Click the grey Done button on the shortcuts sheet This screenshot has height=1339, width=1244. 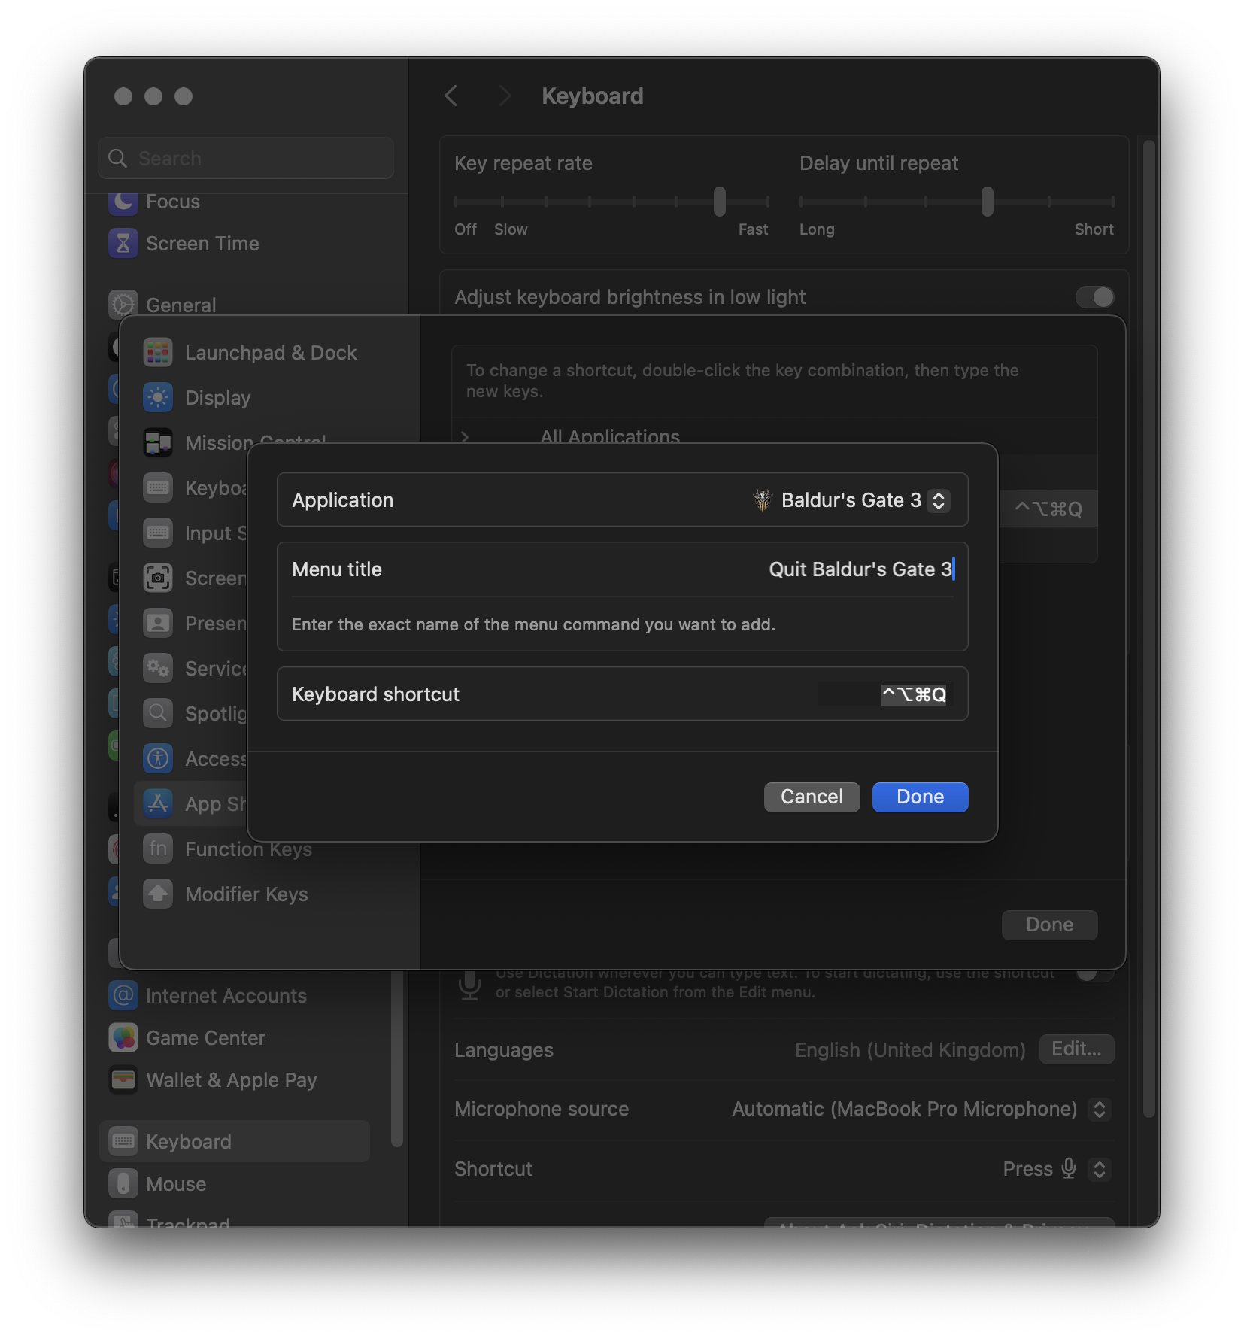(1050, 925)
